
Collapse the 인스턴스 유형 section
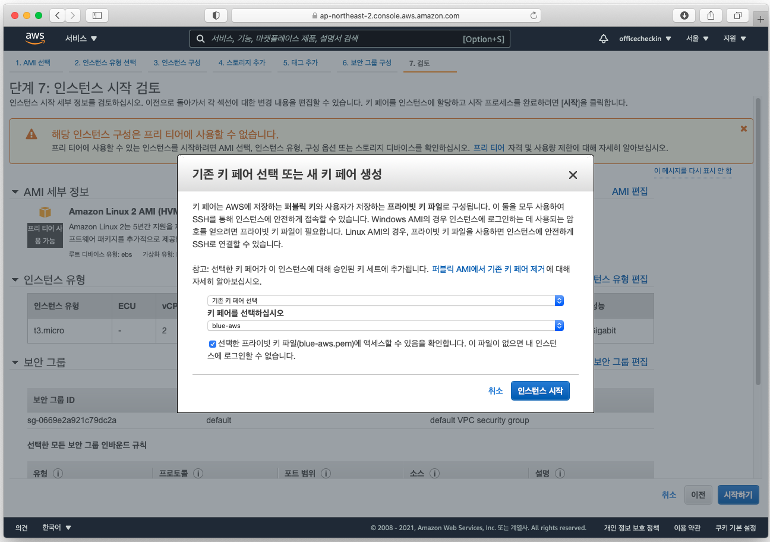pyautogui.click(x=15, y=279)
